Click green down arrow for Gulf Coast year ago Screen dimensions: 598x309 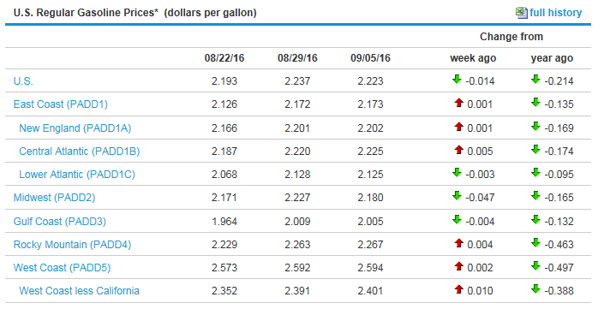click(535, 220)
